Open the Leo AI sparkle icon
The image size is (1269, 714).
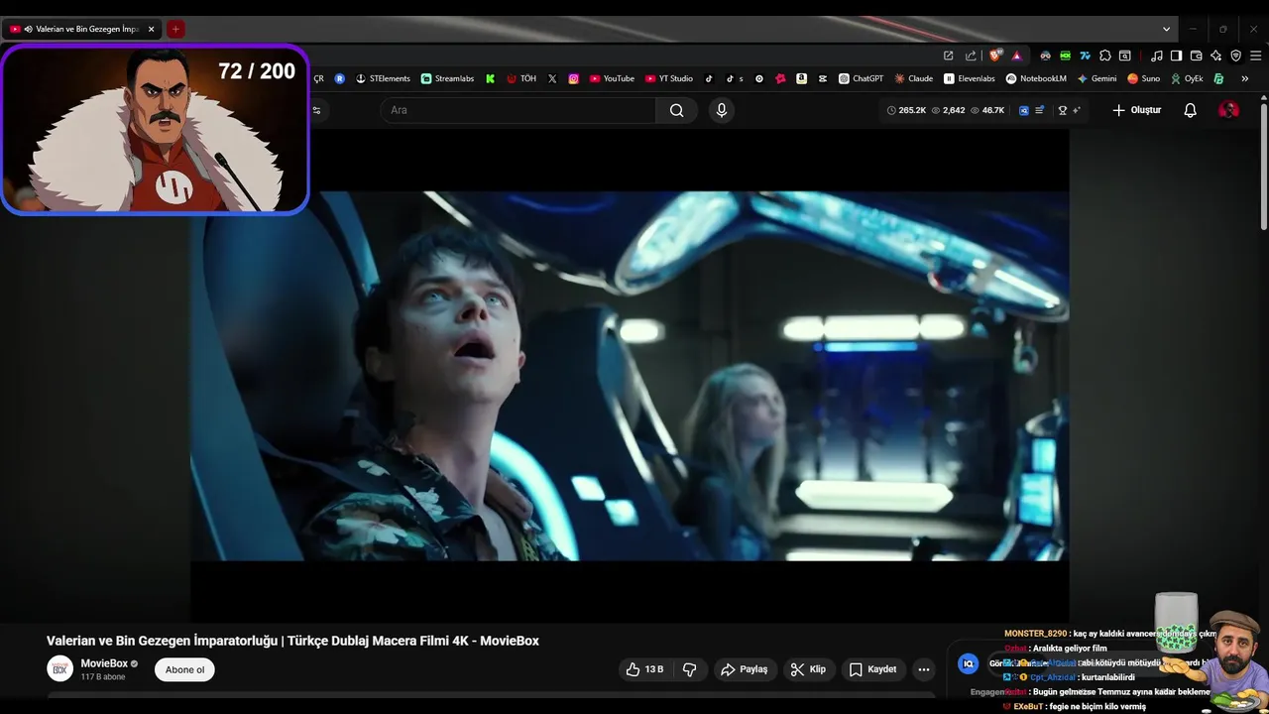click(1215, 56)
